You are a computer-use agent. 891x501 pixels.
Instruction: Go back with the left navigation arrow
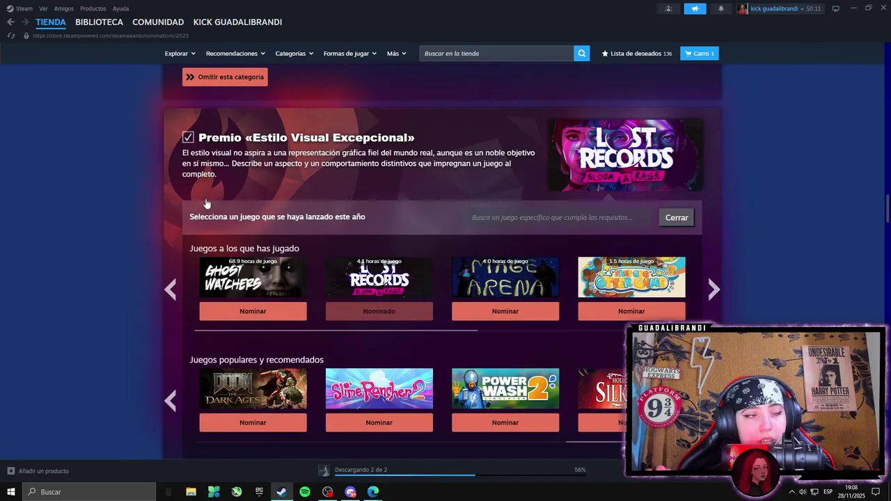pyautogui.click(x=10, y=22)
